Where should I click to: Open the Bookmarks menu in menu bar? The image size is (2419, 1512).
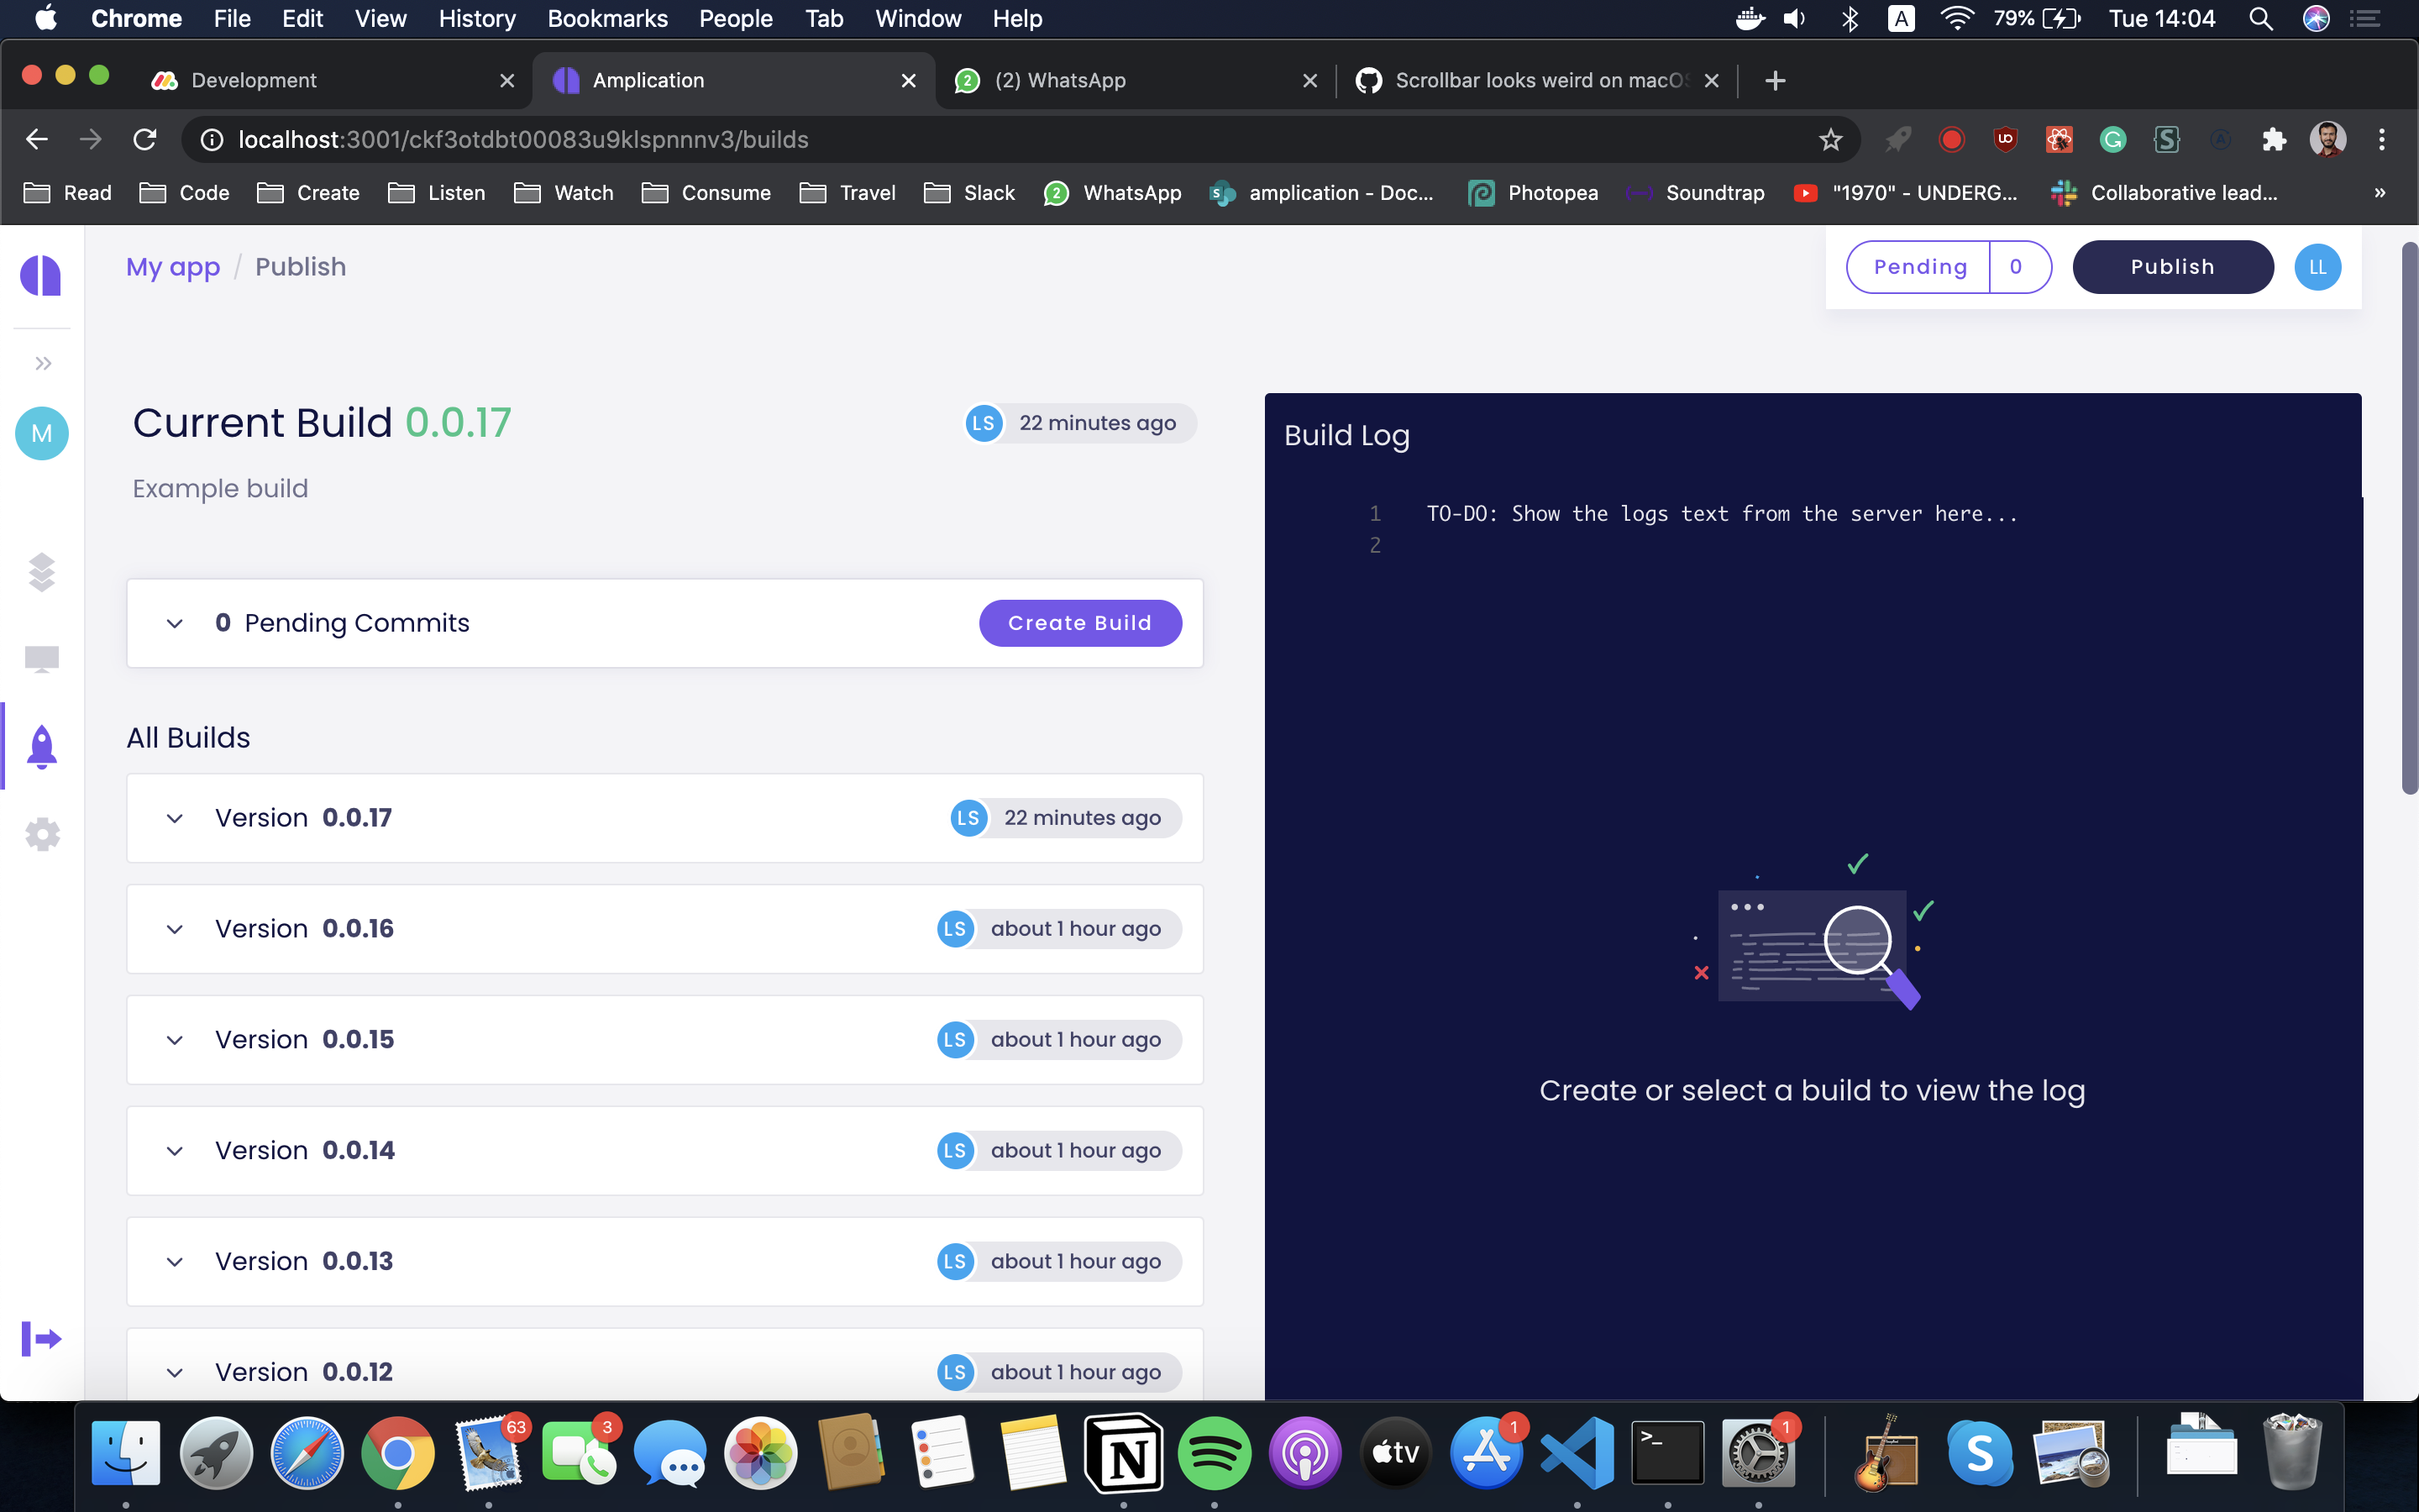(606, 19)
